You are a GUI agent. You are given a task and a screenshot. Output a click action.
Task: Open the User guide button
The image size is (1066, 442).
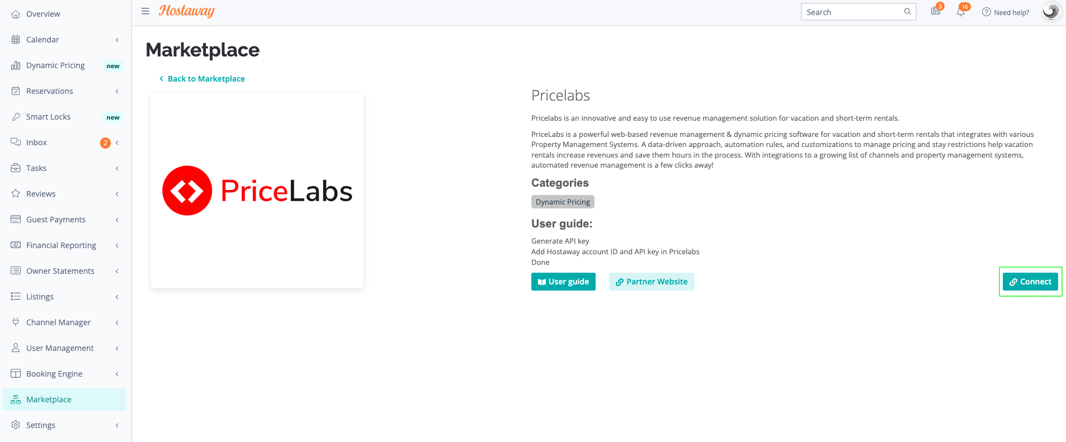563,282
